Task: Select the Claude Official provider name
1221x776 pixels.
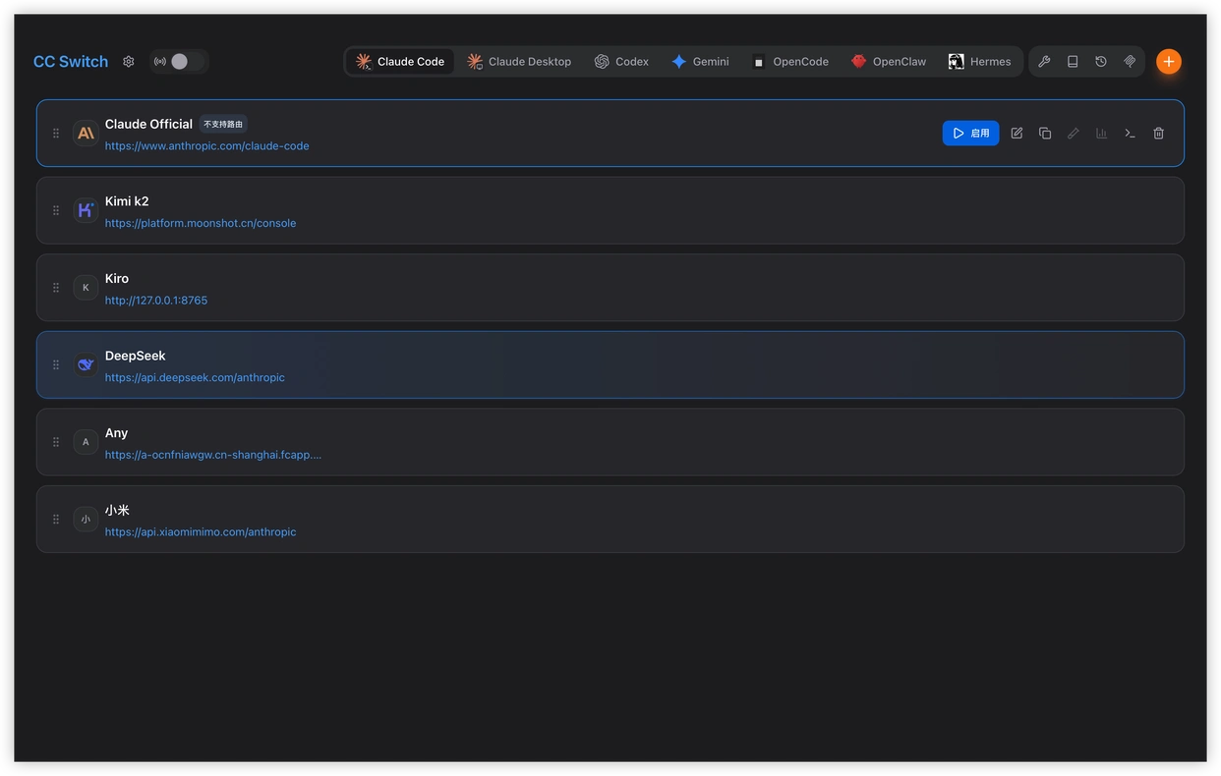Action: click(x=148, y=124)
